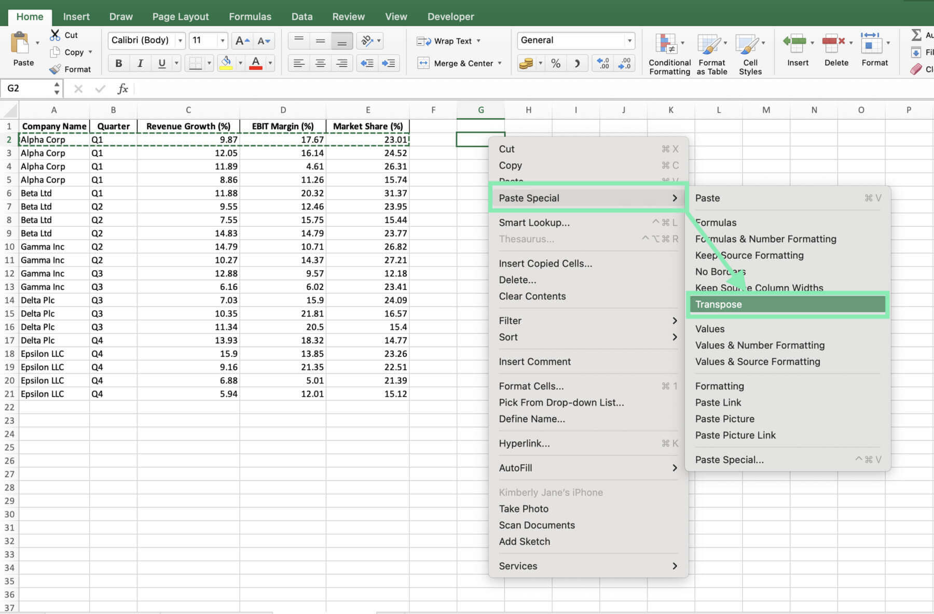The height and width of the screenshot is (614, 934).
Task: Apply red font color
Action: 256,63
